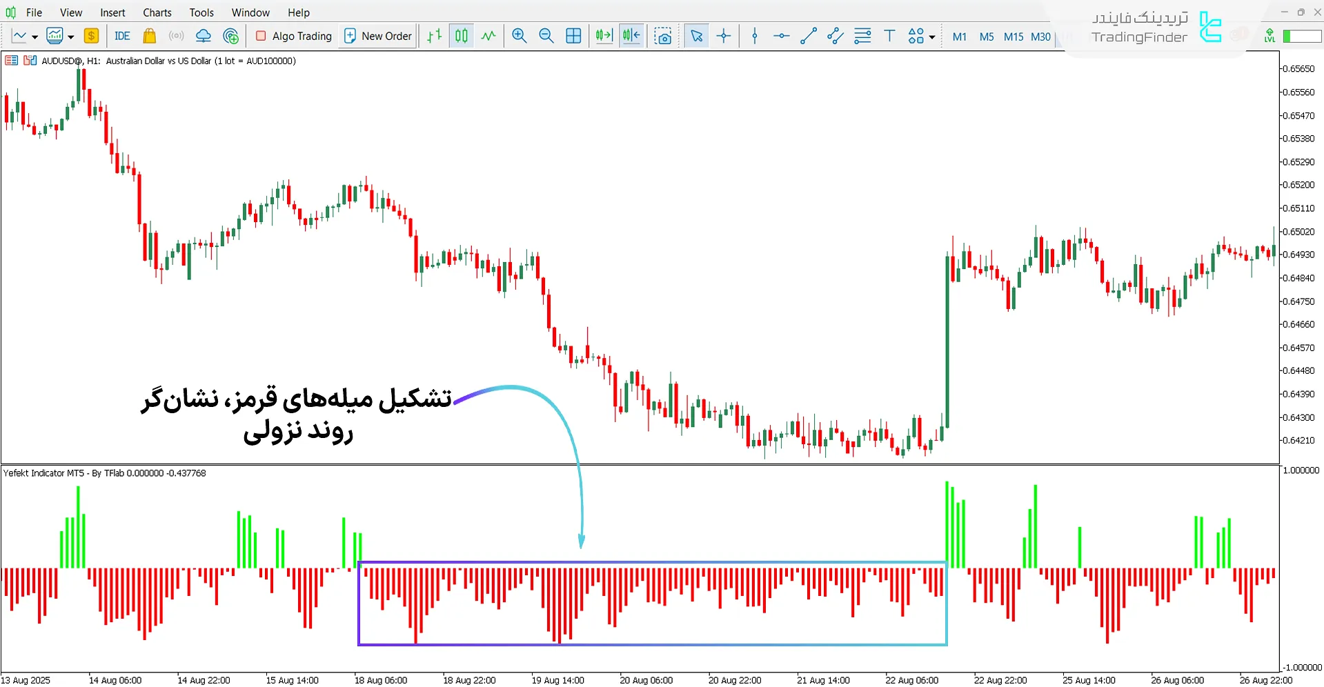Click the zoom out magnifier icon
Viewport: 1324px width, 687px height.
point(546,36)
